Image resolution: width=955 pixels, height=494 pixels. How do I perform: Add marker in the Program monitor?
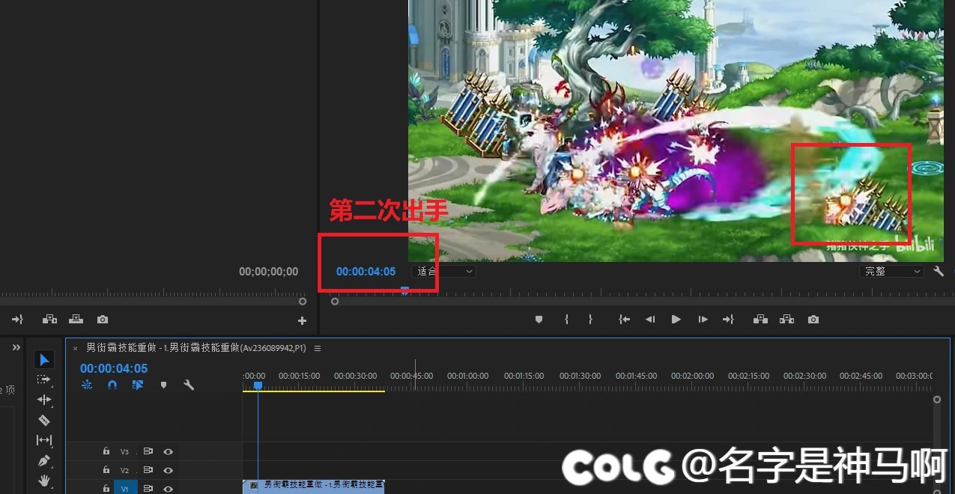539,320
